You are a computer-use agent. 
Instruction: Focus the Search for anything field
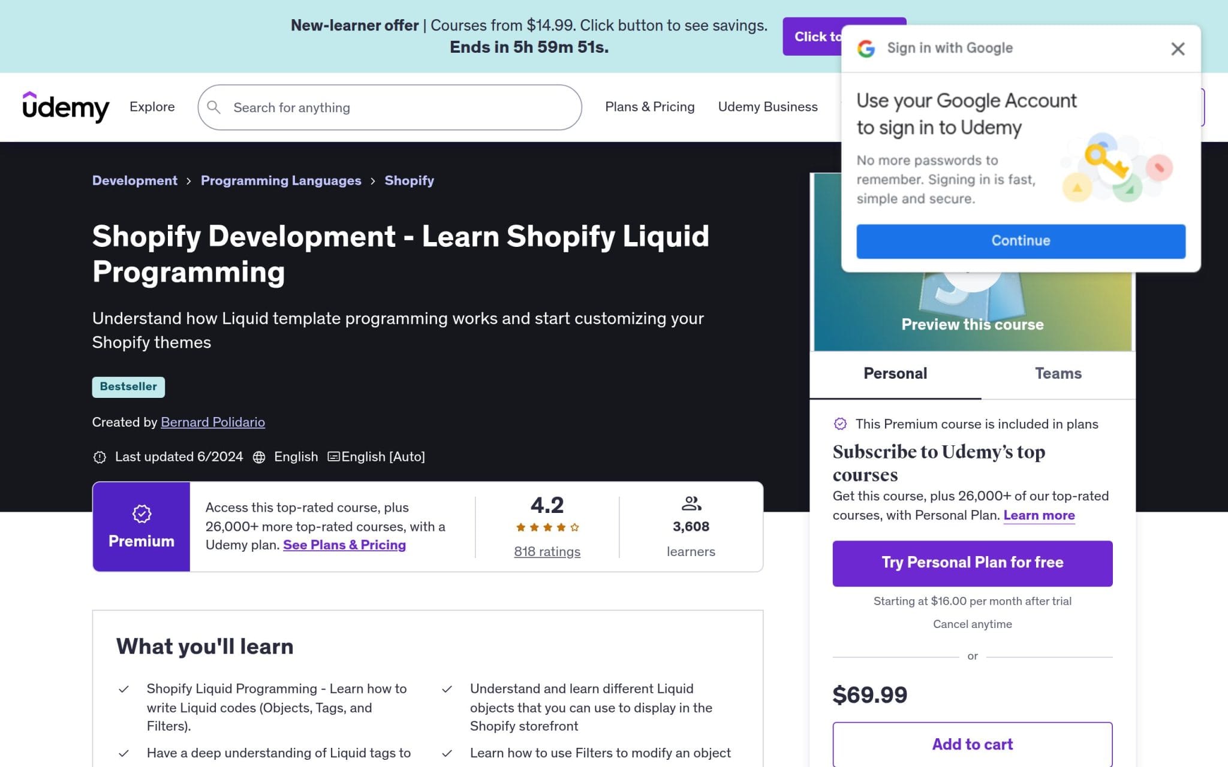coord(390,107)
